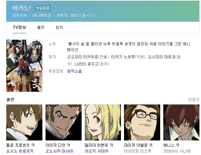The image size is (201, 155).
Task: Open voice actor 요시노 히로유키 link
Action: point(20,151)
